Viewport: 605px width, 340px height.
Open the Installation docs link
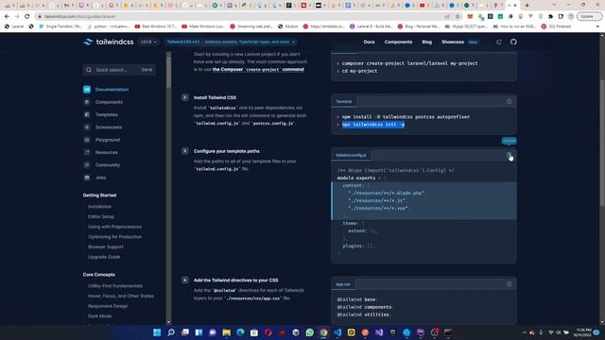point(99,207)
